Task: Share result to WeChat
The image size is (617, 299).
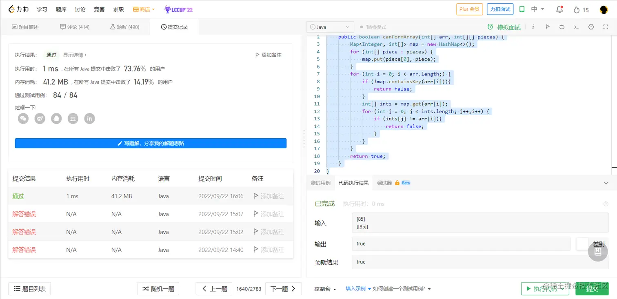Action: pyautogui.click(x=23, y=118)
